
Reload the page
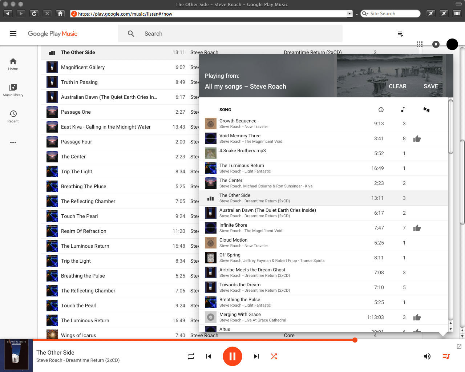[34, 13]
